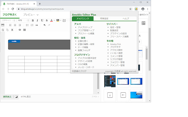Insert a link with the リンク icon
Image resolution: width=188 pixels, height=117 pixels.
[3, 25]
